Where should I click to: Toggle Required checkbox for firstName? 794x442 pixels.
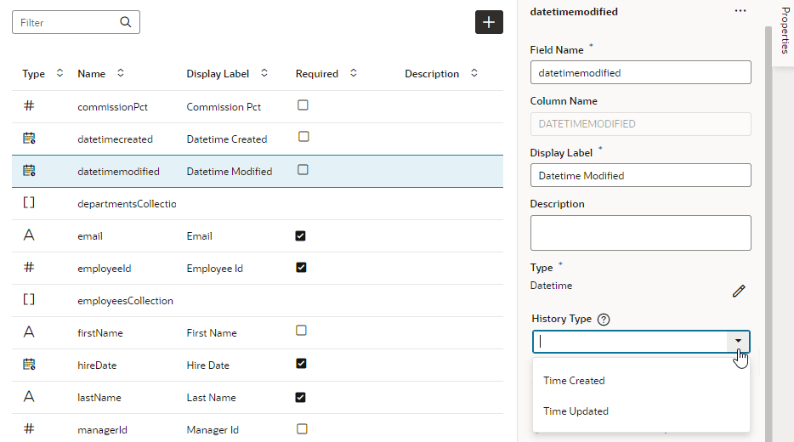click(301, 331)
